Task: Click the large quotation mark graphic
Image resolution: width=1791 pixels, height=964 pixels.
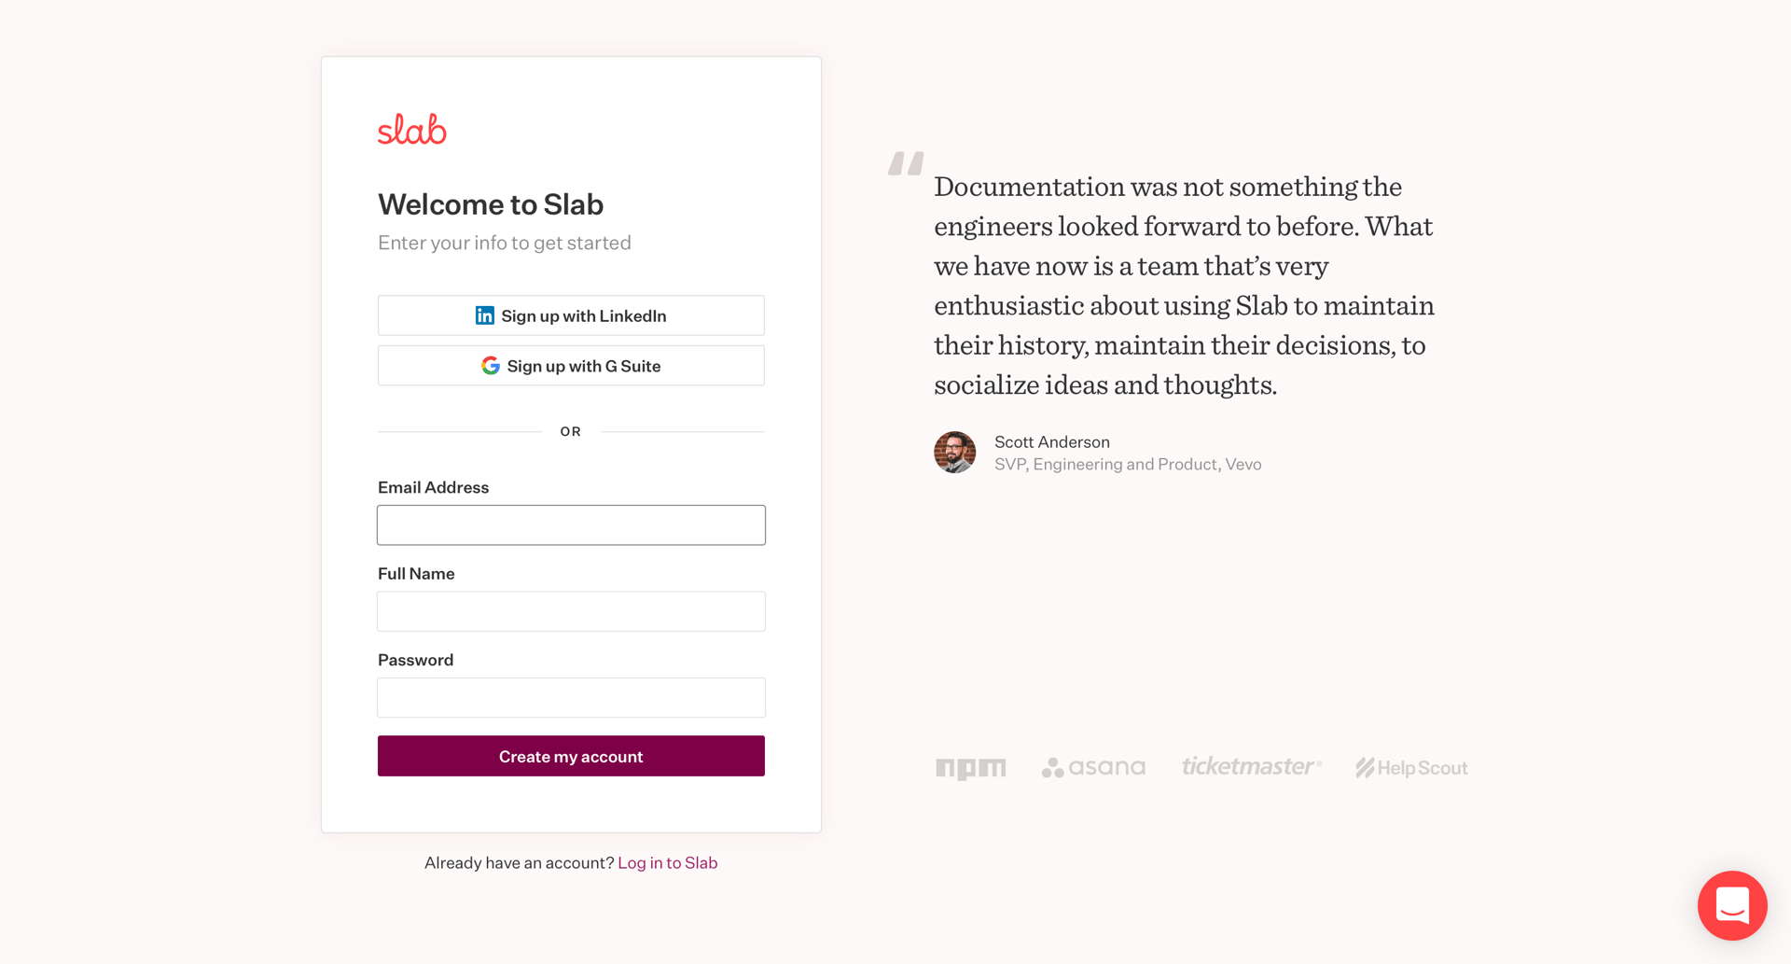Action: click(906, 164)
